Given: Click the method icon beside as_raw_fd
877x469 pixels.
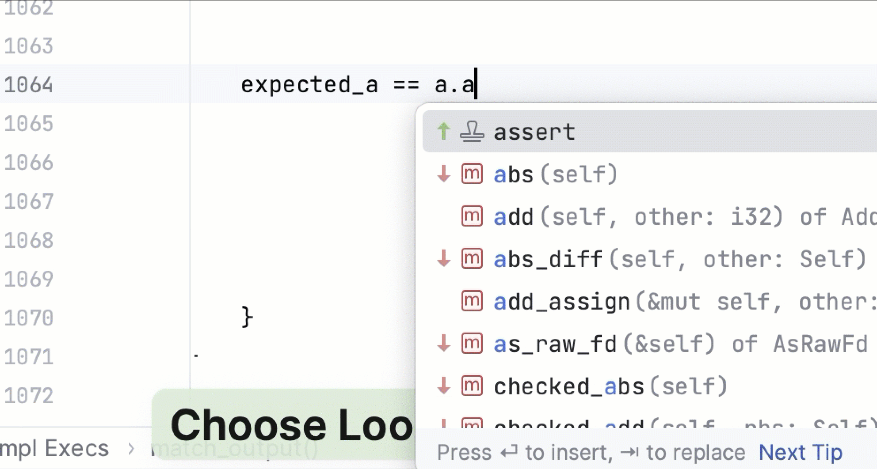Looking at the screenshot, I should pos(472,344).
